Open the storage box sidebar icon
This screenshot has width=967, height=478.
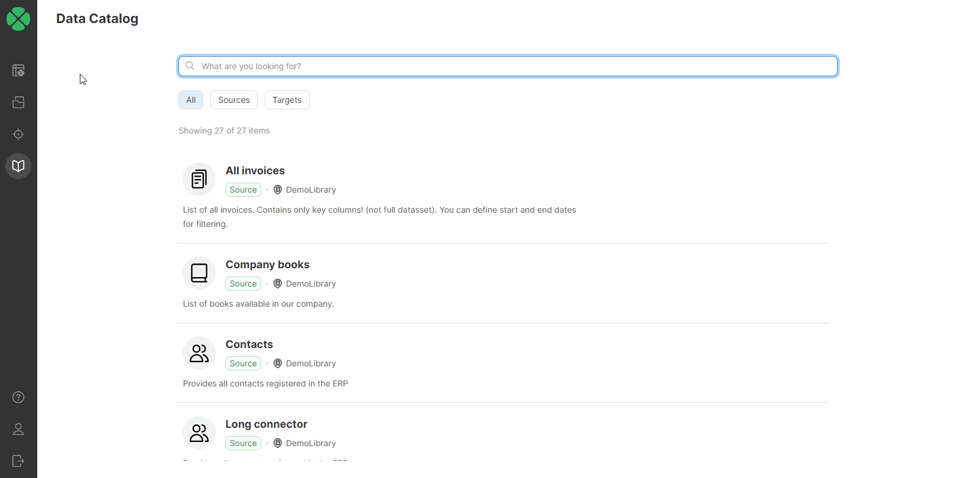18,102
